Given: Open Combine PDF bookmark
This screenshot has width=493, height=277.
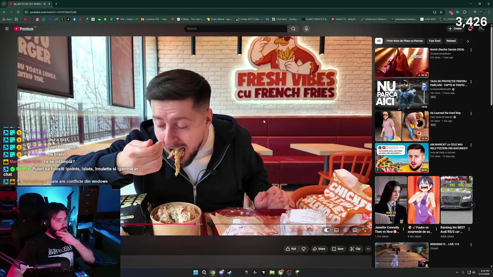Looking at the screenshot, I should (154, 19).
